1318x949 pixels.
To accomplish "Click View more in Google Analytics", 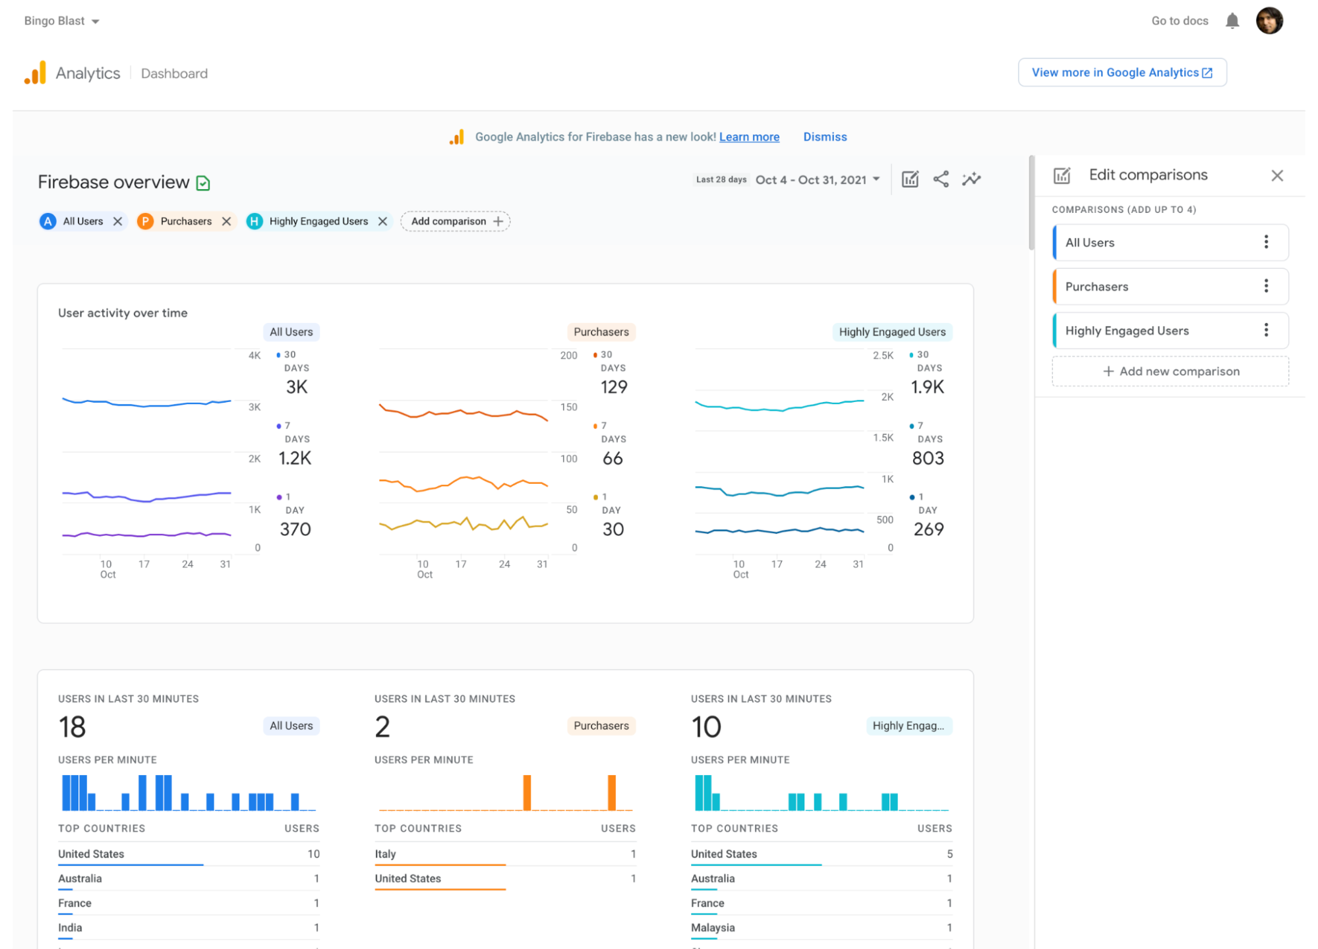I will pyautogui.click(x=1122, y=72).
